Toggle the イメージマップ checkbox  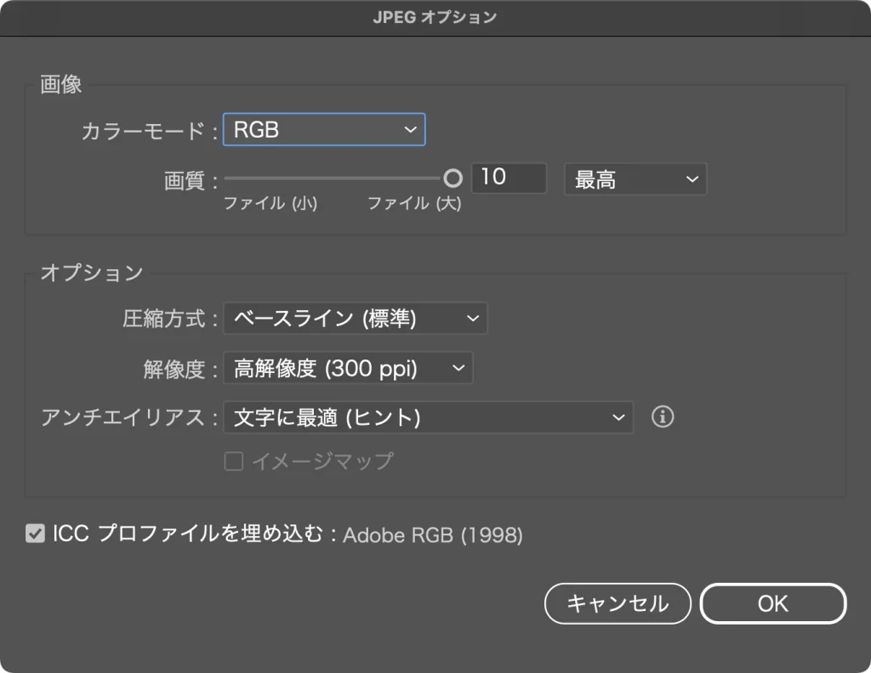tap(233, 461)
